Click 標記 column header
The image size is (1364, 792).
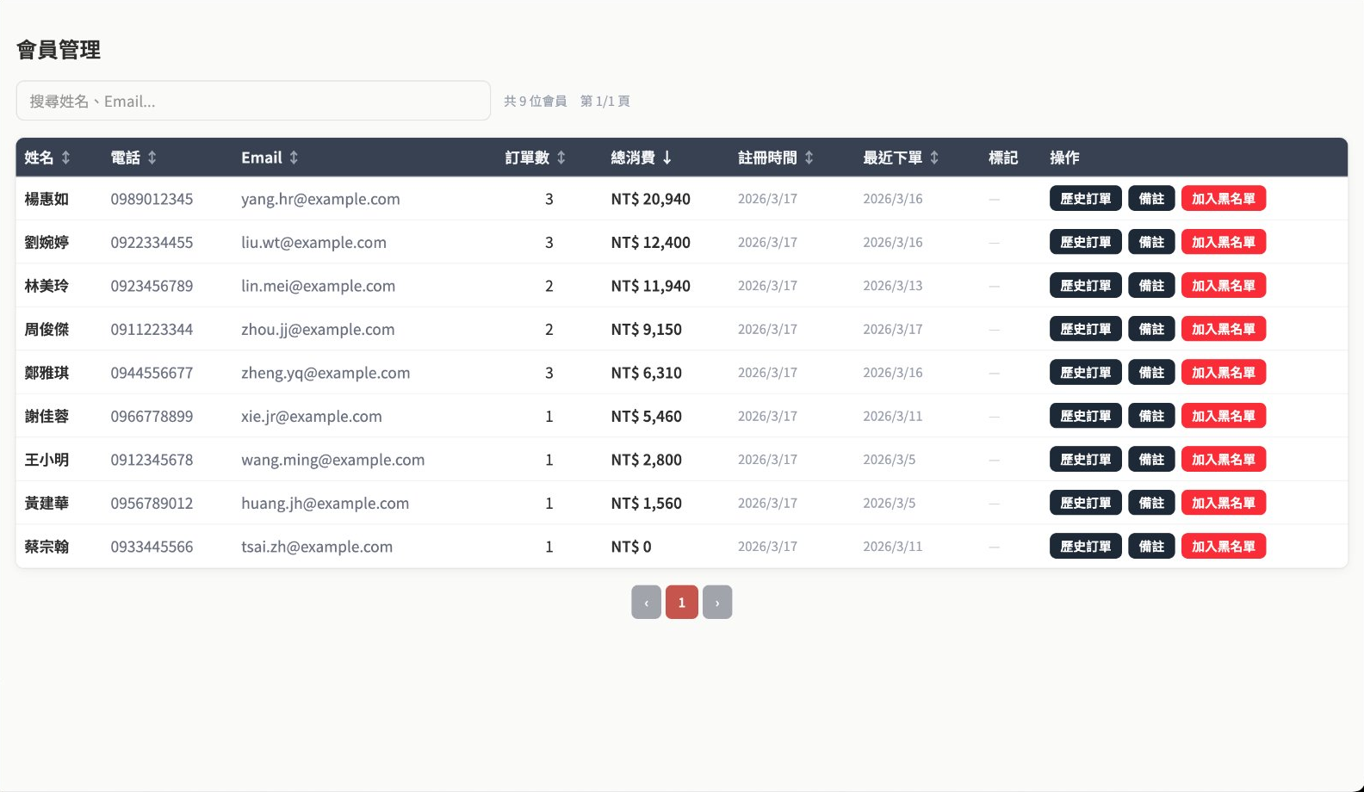[x=1003, y=158]
